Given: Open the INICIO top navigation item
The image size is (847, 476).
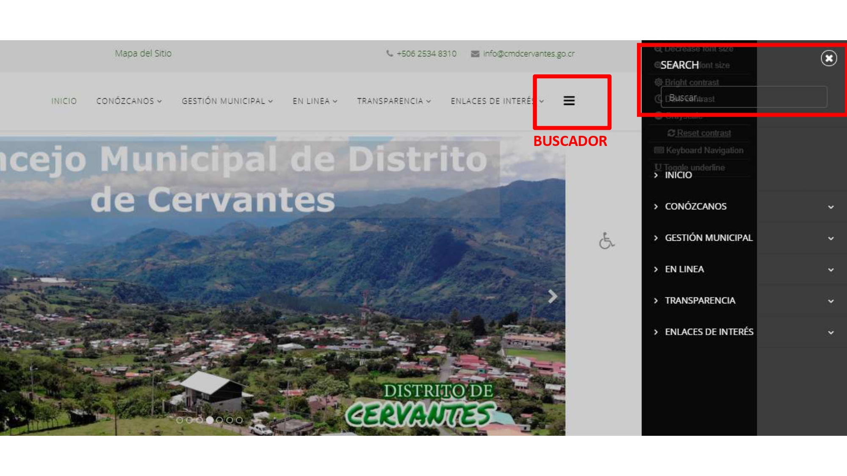Looking at the screenshot, I should tap(64, 101).
